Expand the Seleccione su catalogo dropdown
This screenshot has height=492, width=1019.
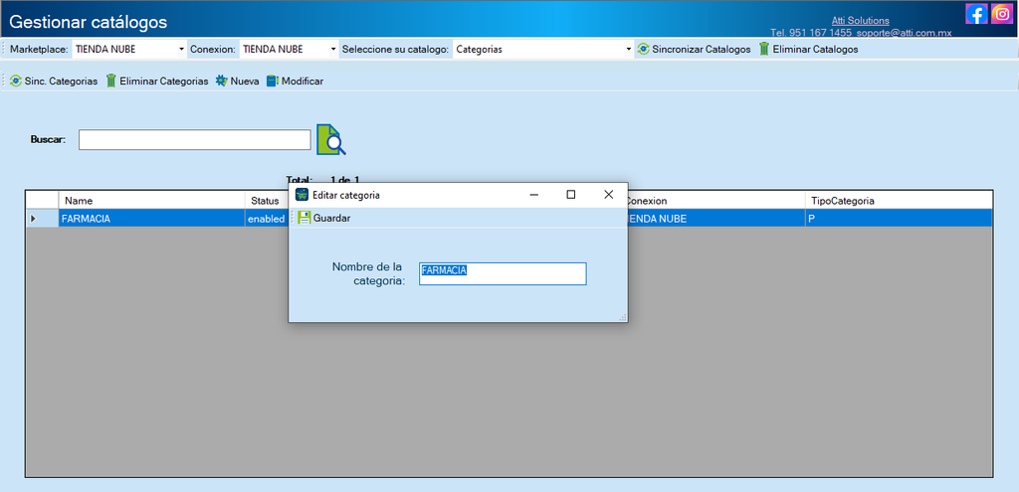click(629, 50)
